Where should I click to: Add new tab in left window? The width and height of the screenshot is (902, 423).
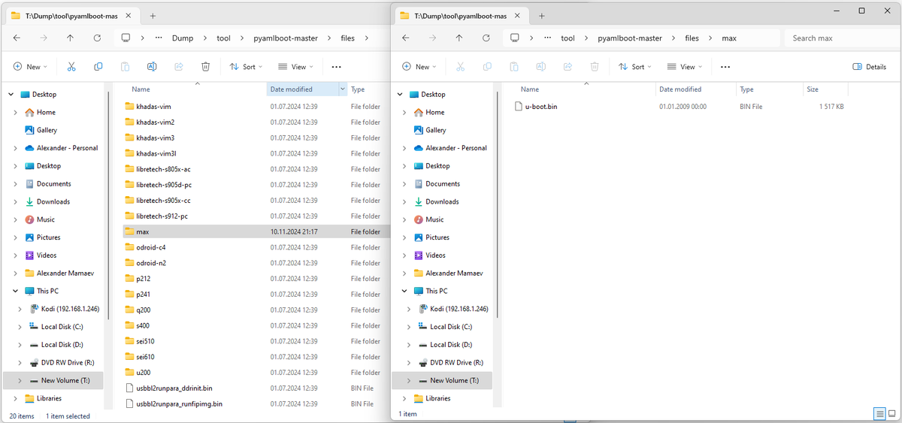(153, 16)
